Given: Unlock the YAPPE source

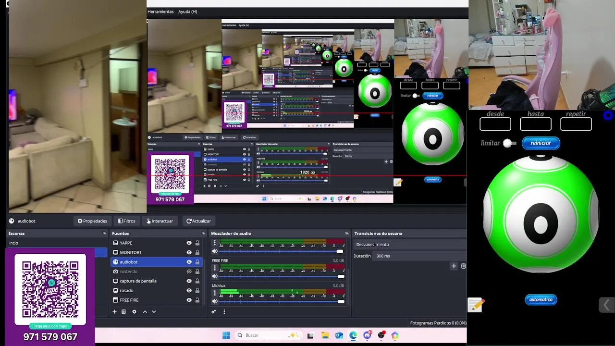Looking at the screenshot, I should tap(197, 243).
